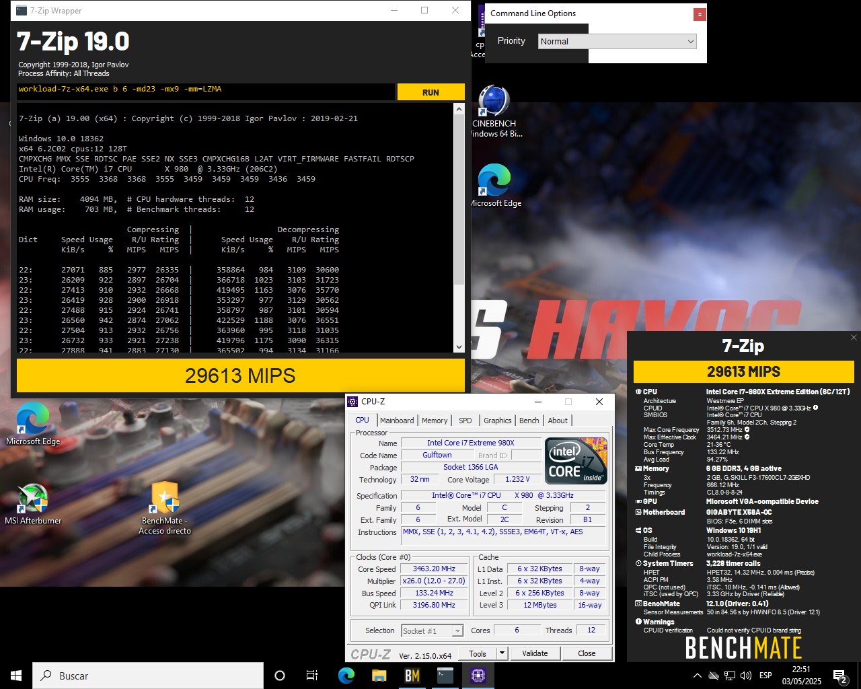Launch BenchMate Acceso directo shortcut
861x689 pixels.
165,498
